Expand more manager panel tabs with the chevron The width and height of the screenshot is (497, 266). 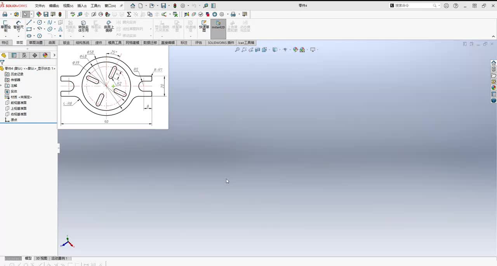54,55
